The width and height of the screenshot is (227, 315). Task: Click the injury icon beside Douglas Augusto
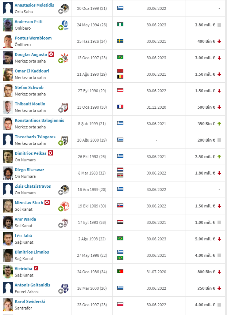(x=51, y=54)
